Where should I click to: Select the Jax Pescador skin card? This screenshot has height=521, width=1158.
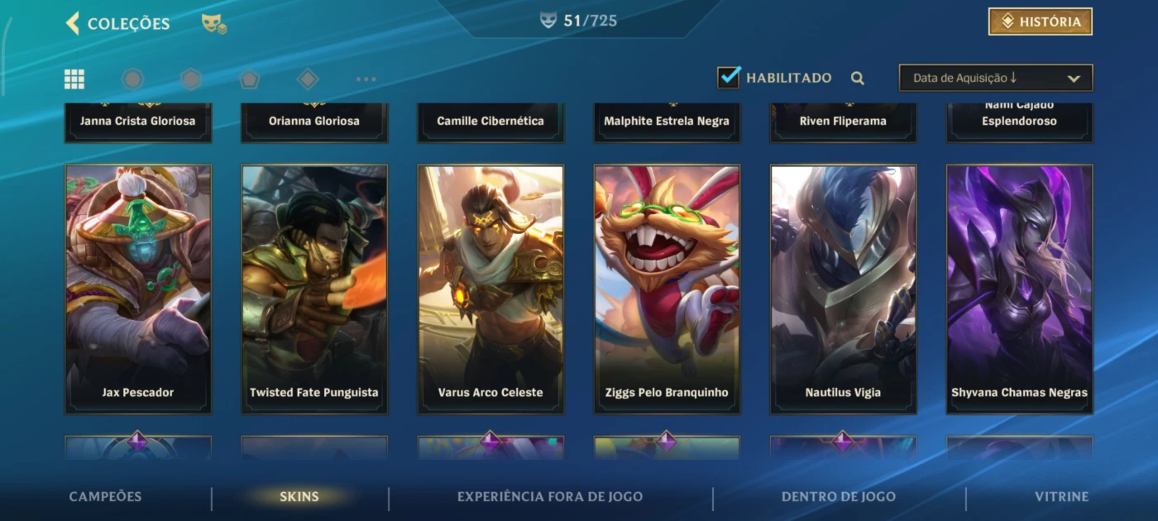point(138,289)
